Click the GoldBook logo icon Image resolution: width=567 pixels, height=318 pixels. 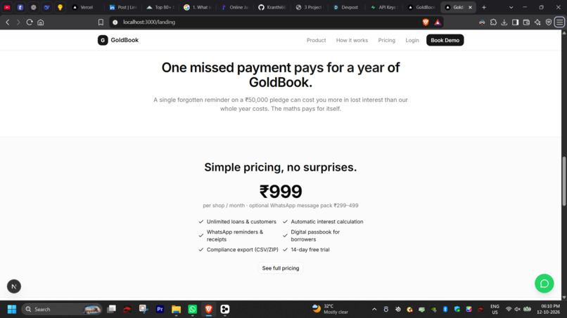click(x=103, y=40)
